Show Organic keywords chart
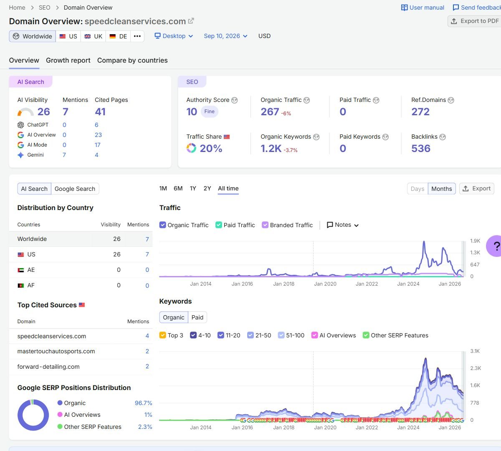Viewport: 501px width, 451px height. tap(174, 317)
